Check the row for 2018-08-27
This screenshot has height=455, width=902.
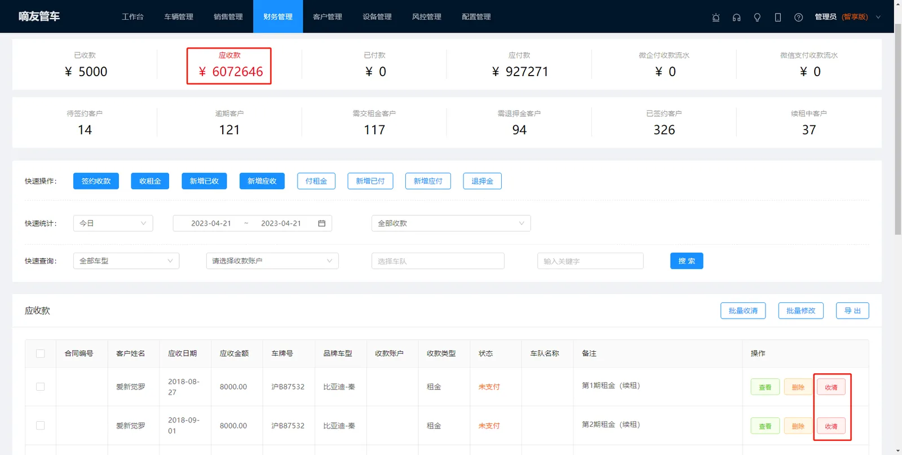point(40,387)
